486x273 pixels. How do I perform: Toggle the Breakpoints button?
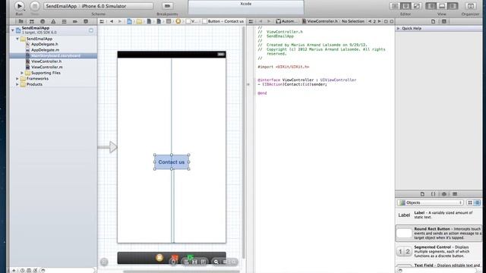pos(167,6)
